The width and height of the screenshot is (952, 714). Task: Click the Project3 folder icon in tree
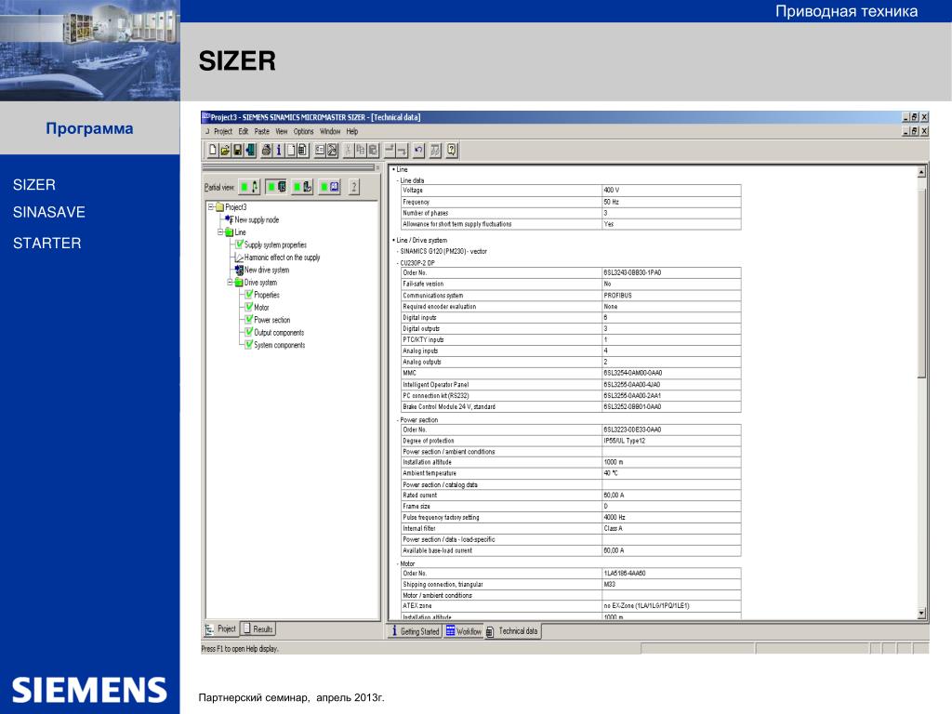219,207
